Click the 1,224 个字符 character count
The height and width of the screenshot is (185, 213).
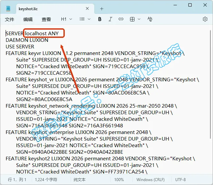click(x=46, y=180)
